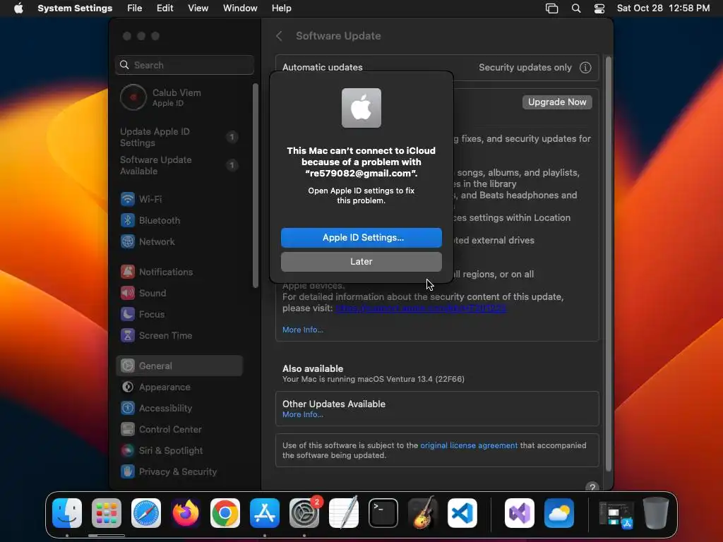Viewport: 723px width, 542px height.
Task: Open Control Center from menu bar
Action: pos(599,8)
